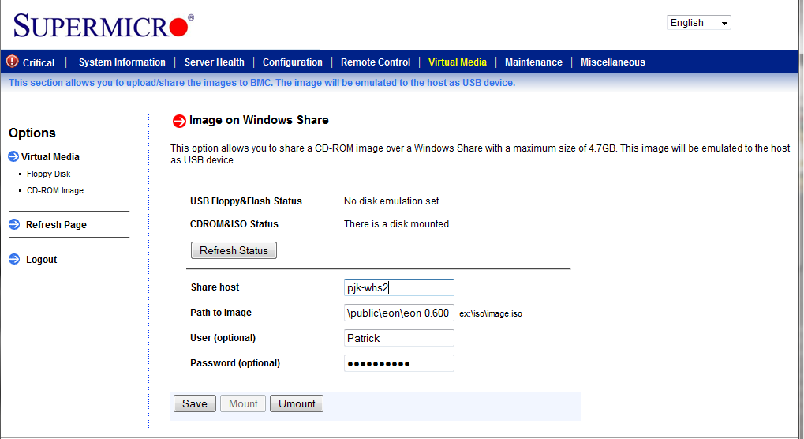Click the 'ex:\iso\image.iso' example text
804x439 pixels.
click(491, 314)
